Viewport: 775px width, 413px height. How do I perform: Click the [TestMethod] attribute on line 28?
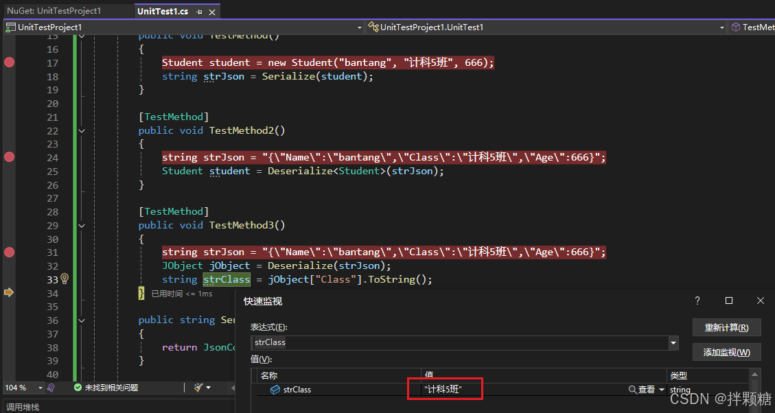tap(174, 212)
